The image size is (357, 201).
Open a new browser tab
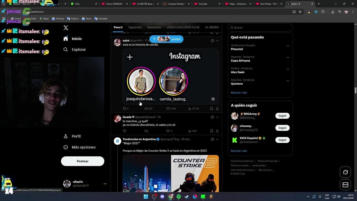pyautogui.click(x=319, y=4)
